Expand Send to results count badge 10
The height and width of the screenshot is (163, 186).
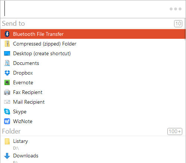178,23
